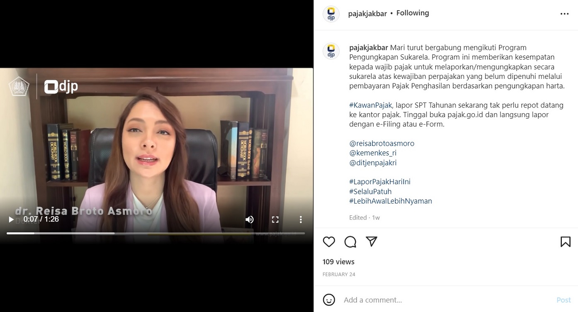This screenshot has height=312, width=578.
Task: Open the #KawanPajak hashtag
Action: [x=371, y=105]
